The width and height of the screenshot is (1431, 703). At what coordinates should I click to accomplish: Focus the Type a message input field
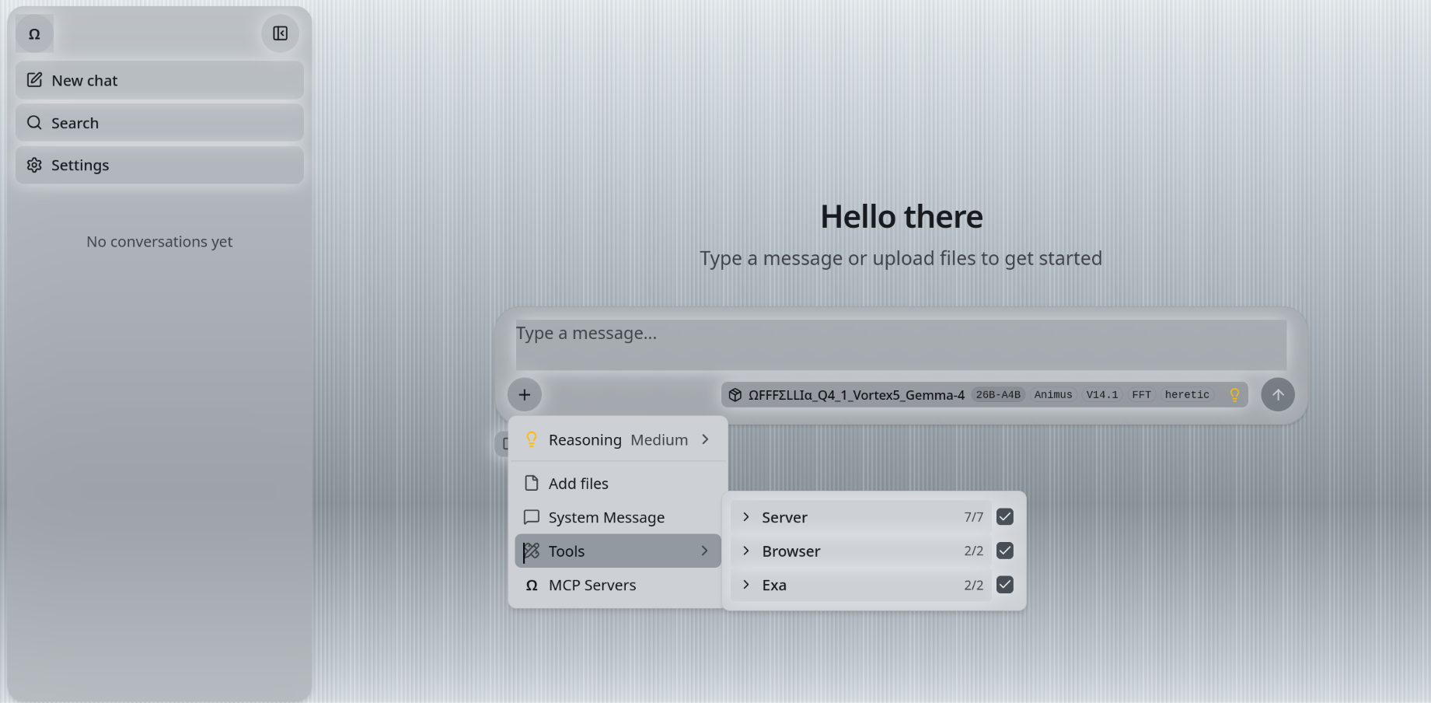click(901, 345)
